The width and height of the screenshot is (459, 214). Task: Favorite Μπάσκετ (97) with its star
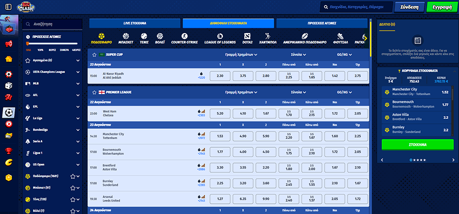point(73,188)
